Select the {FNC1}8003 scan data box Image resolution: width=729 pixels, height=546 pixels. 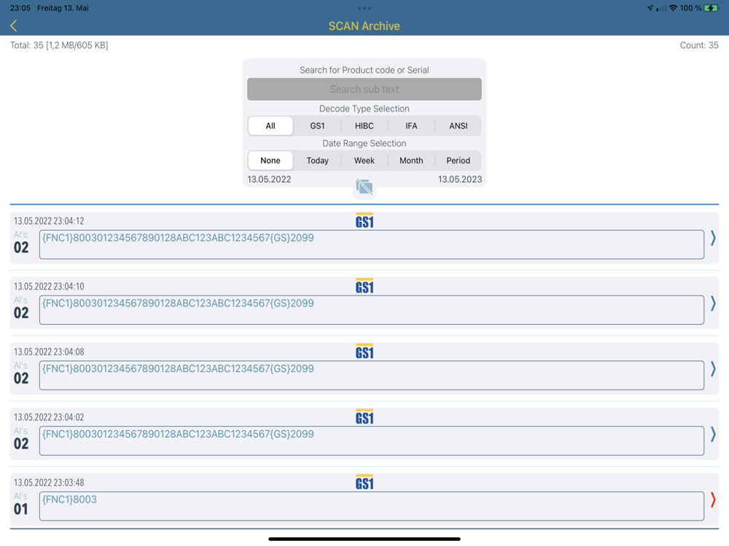tap(372, 507)
